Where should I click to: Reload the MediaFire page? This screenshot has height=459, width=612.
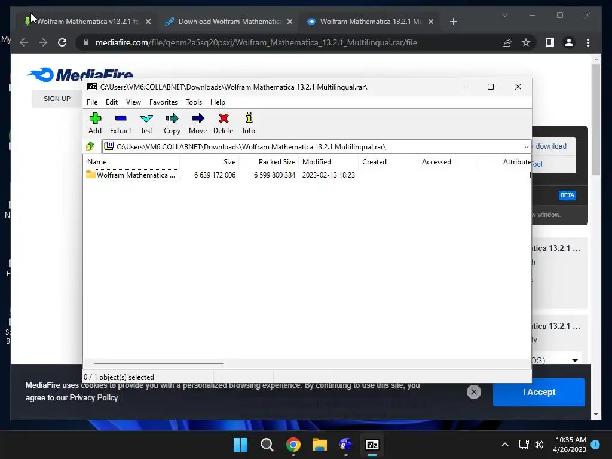click(x=62, y=42)
